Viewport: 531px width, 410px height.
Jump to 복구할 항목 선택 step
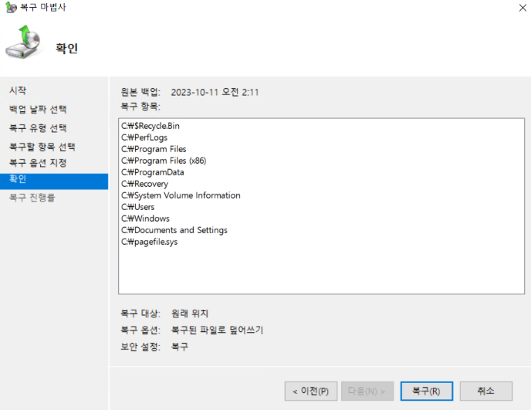42,146
